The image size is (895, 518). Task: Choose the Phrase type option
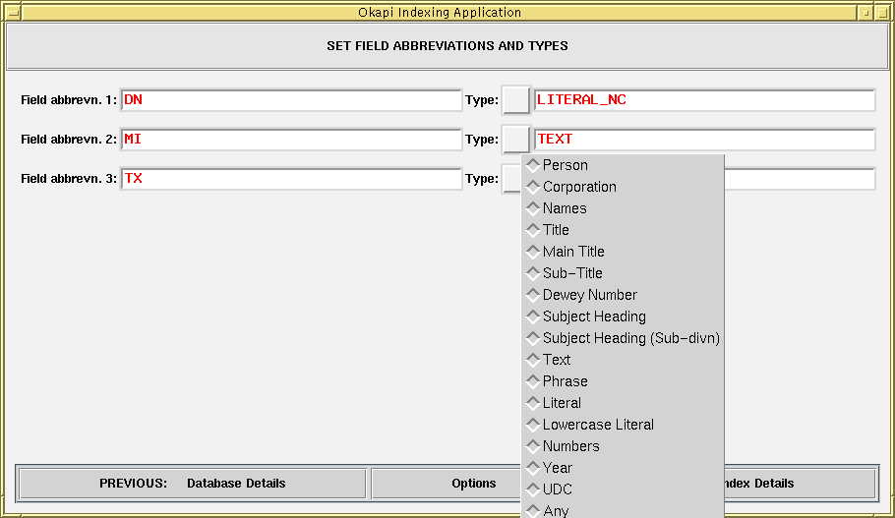(623, 381)
